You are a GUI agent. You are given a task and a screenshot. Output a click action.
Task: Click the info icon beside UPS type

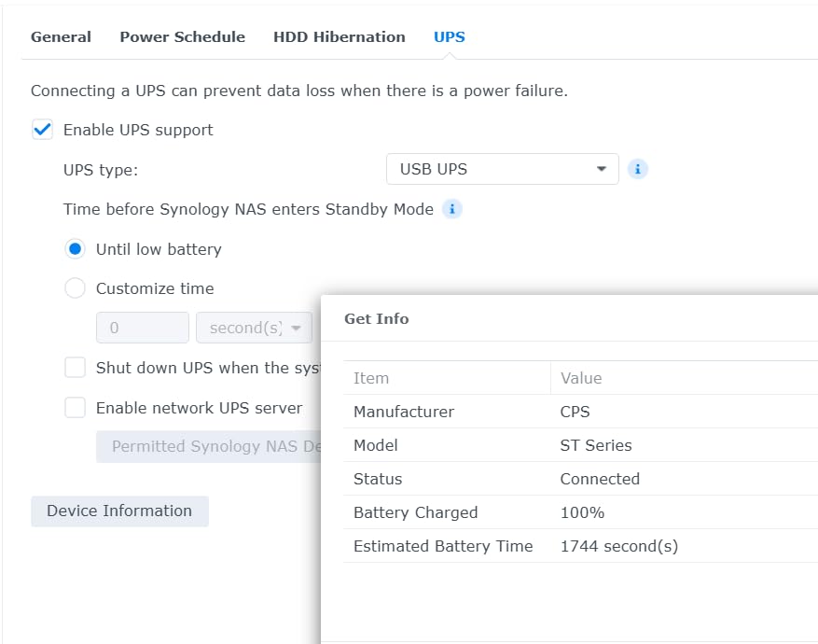pyautogui.click(x=638, y=169)
